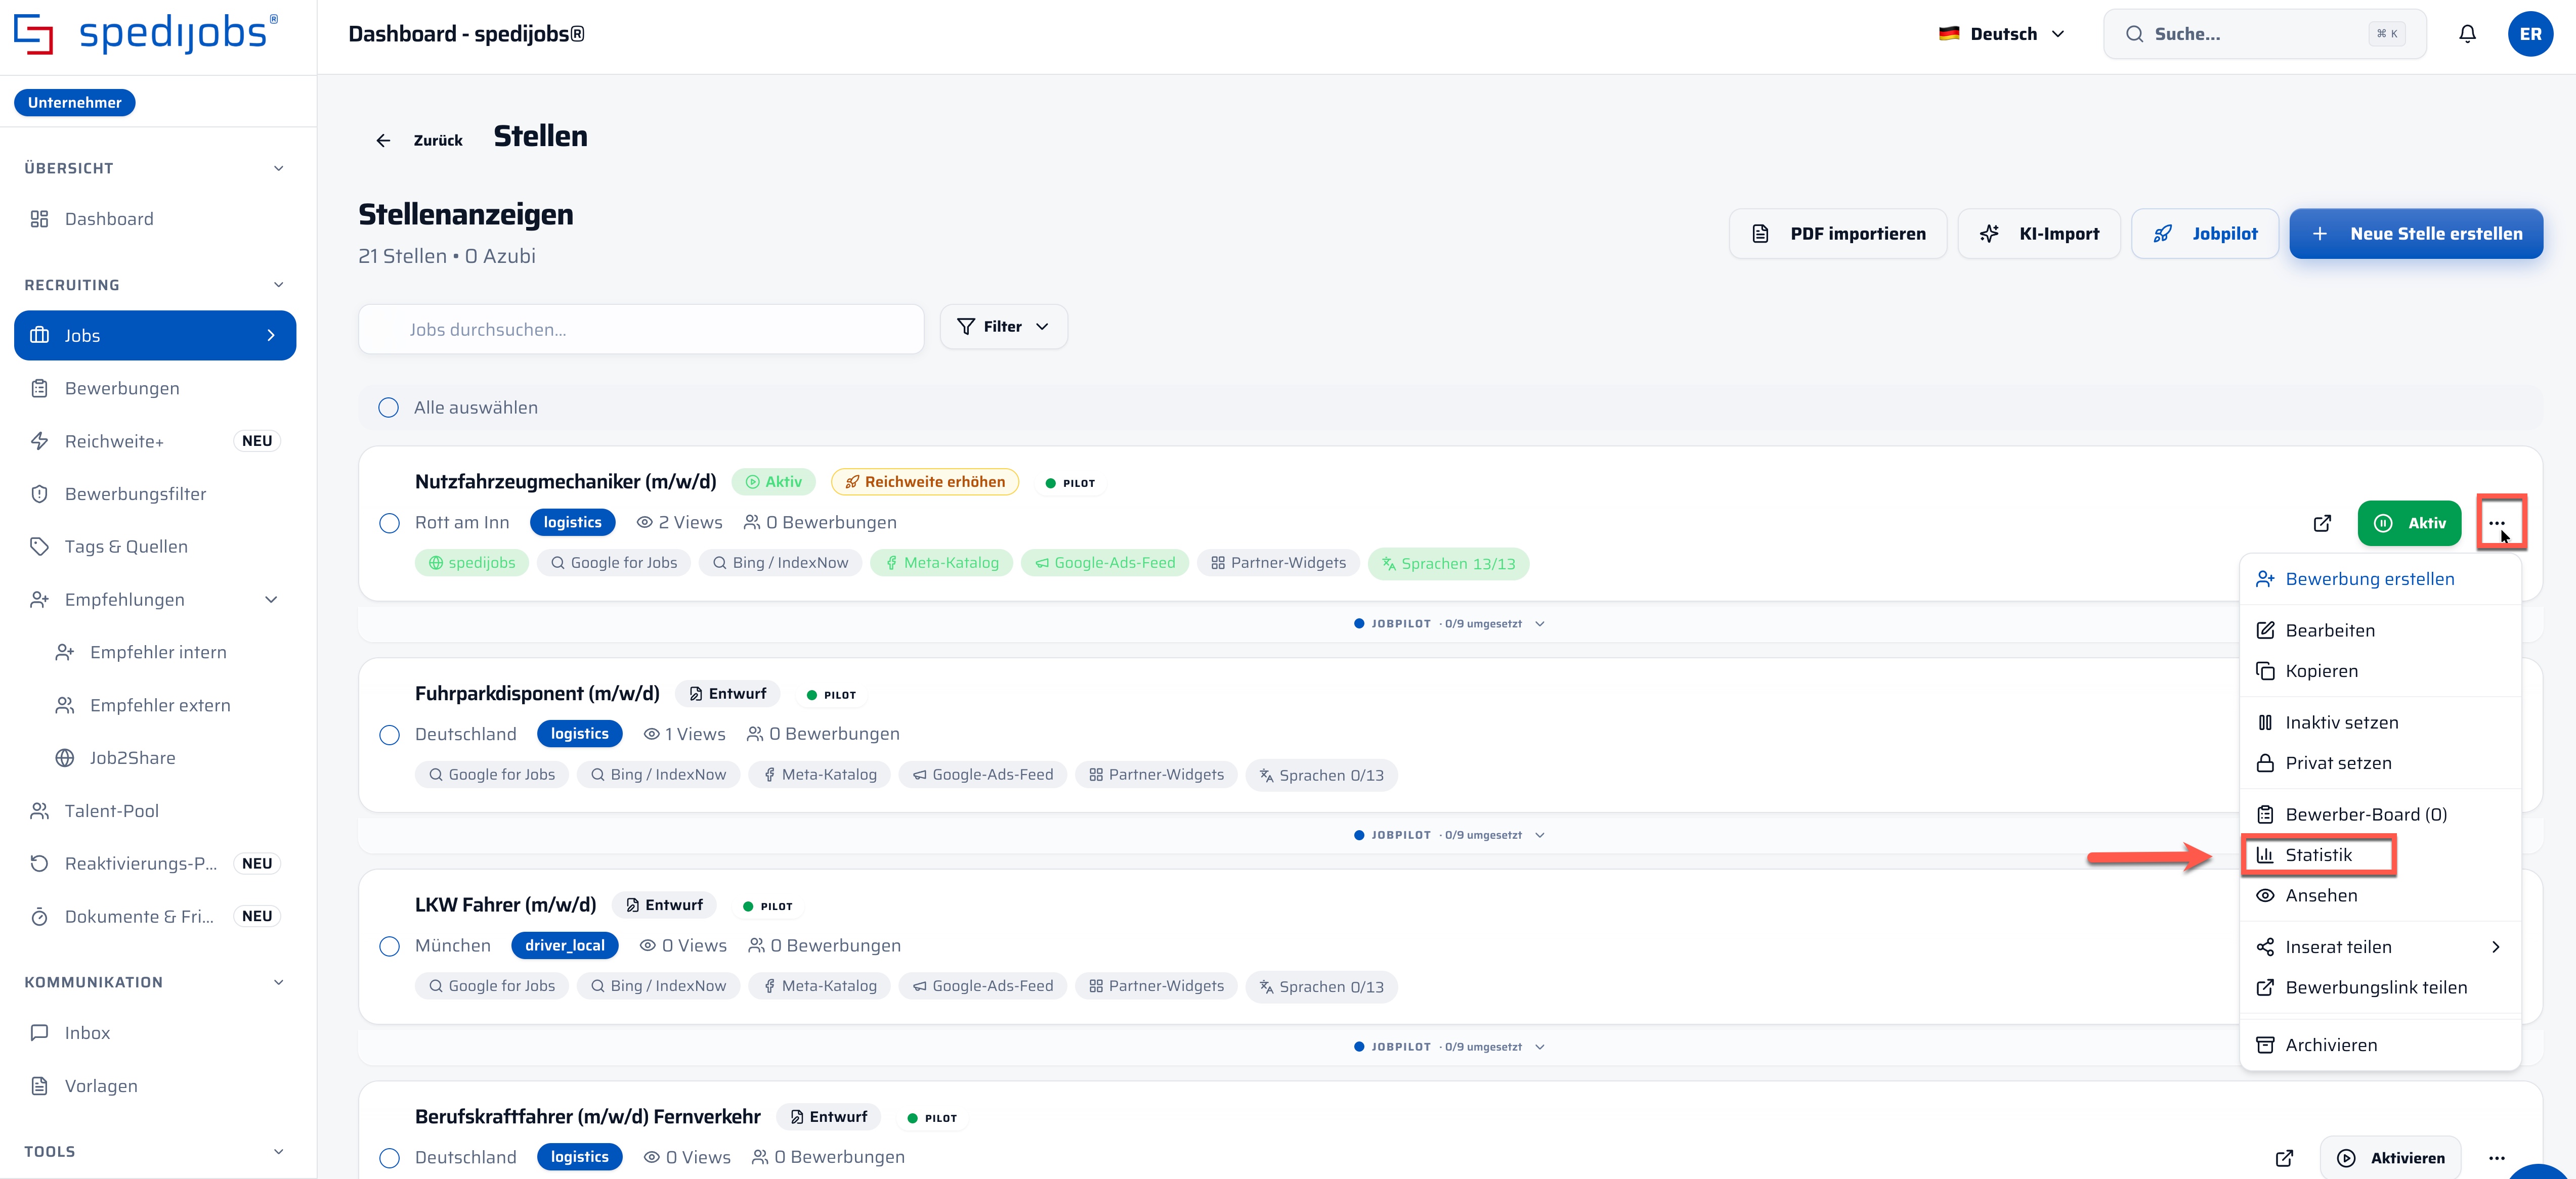Open three-dots menu of Berufskraftfahrer job
The width and height of the screenshot is (2576, 1179).
[x=2497, y=1158]
